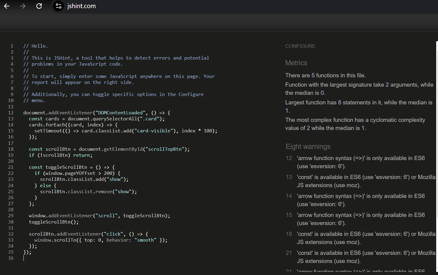438x275 pixels.
Task: Click the window.scrollTo smooth behavior line
Action: tap(101, 240)
